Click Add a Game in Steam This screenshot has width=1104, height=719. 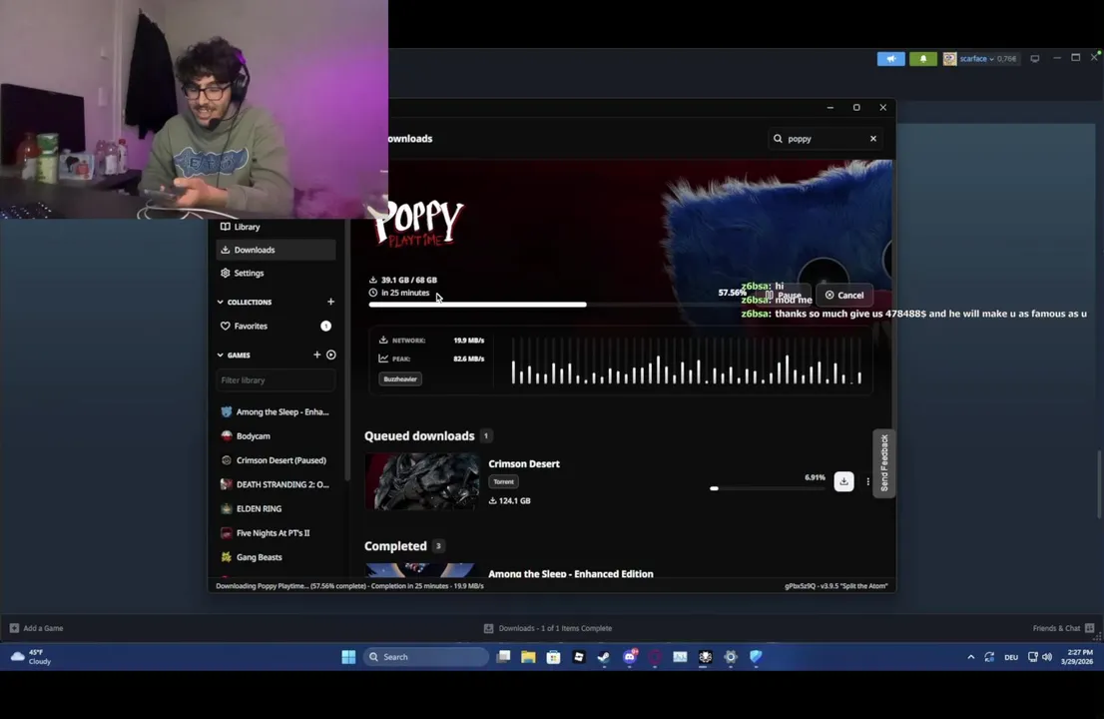(37, 628)
